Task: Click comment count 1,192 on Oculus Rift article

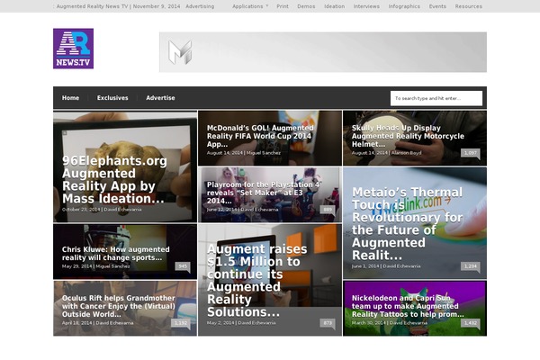Action: 181,323
